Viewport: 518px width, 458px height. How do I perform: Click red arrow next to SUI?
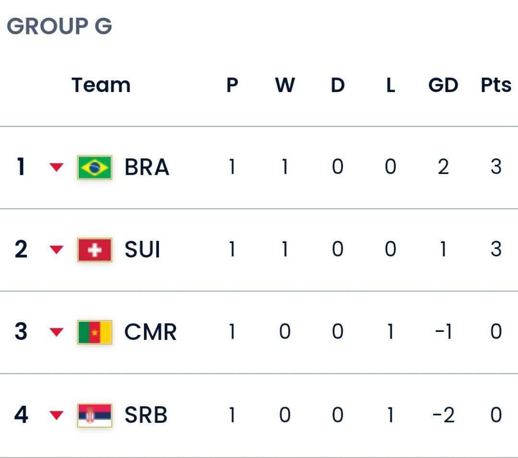56,250
